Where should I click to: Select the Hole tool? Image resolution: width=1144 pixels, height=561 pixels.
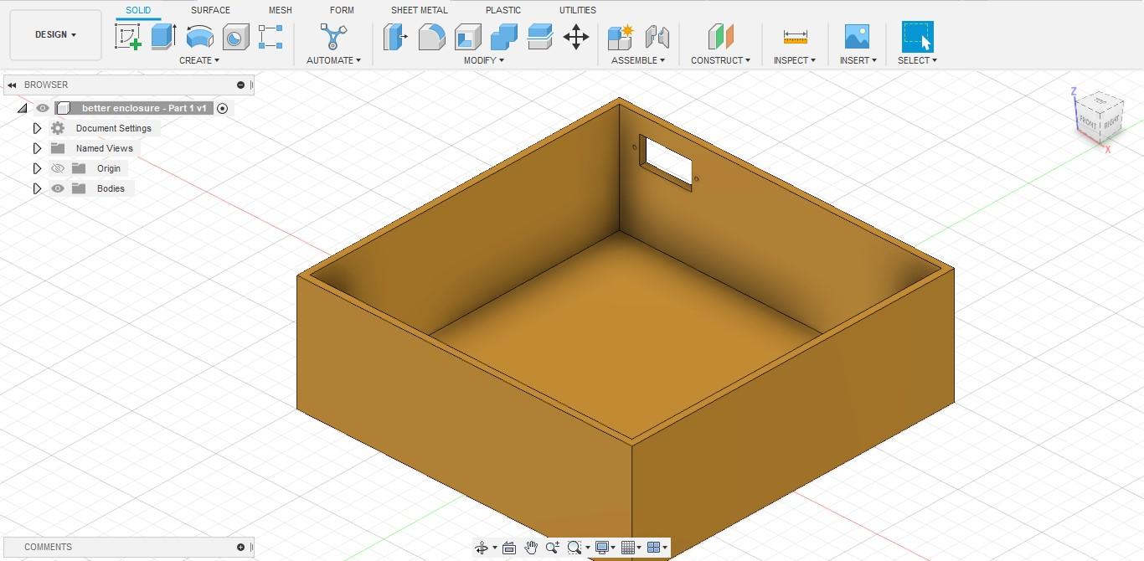(235, 37)
